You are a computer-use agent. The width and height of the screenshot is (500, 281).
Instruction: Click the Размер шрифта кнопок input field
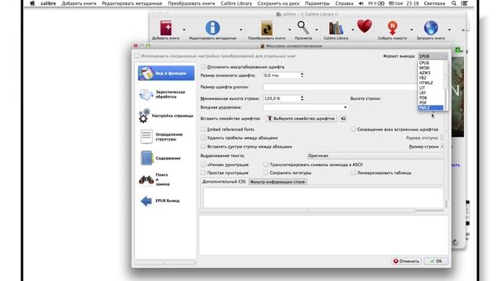(x=341, y=87)
